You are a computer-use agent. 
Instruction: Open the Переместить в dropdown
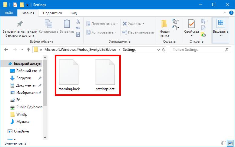tap(102, 24)
